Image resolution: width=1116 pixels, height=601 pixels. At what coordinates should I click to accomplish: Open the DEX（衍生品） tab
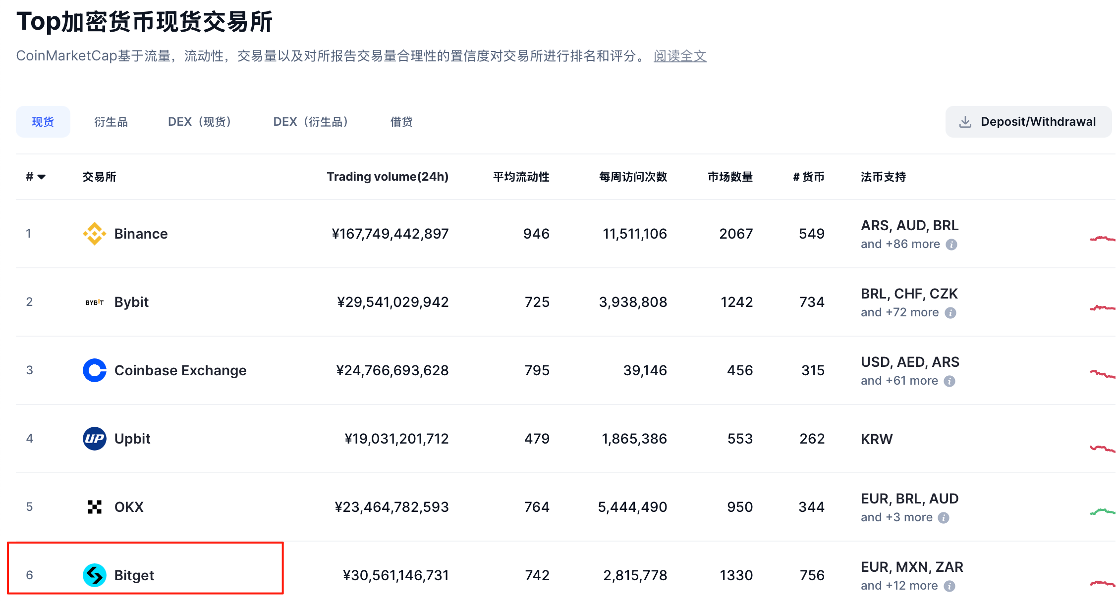[x=311, y=122]
